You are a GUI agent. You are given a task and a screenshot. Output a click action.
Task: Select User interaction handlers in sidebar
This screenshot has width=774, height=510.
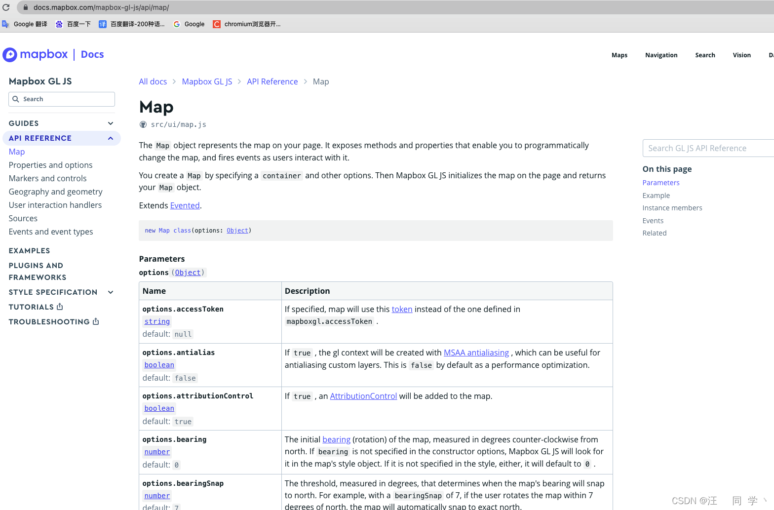[x=55, y=205]
